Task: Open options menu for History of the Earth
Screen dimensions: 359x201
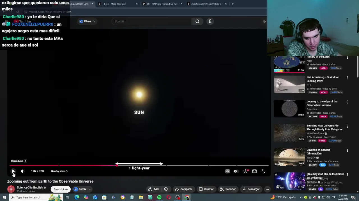Action: [347, 57]
